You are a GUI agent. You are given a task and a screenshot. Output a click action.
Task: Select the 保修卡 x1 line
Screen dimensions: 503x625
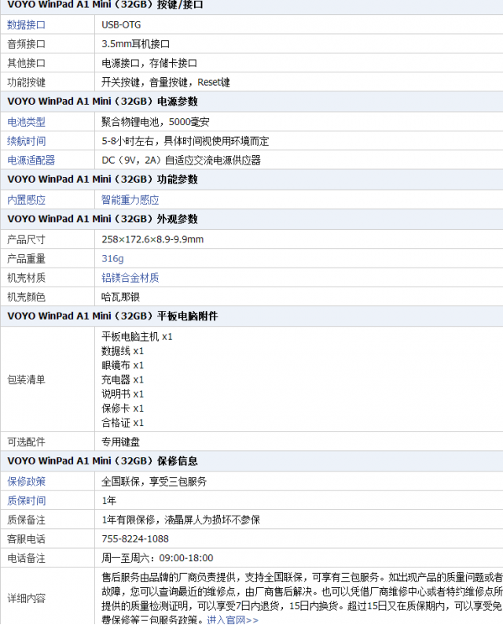[x=123, y=409]
